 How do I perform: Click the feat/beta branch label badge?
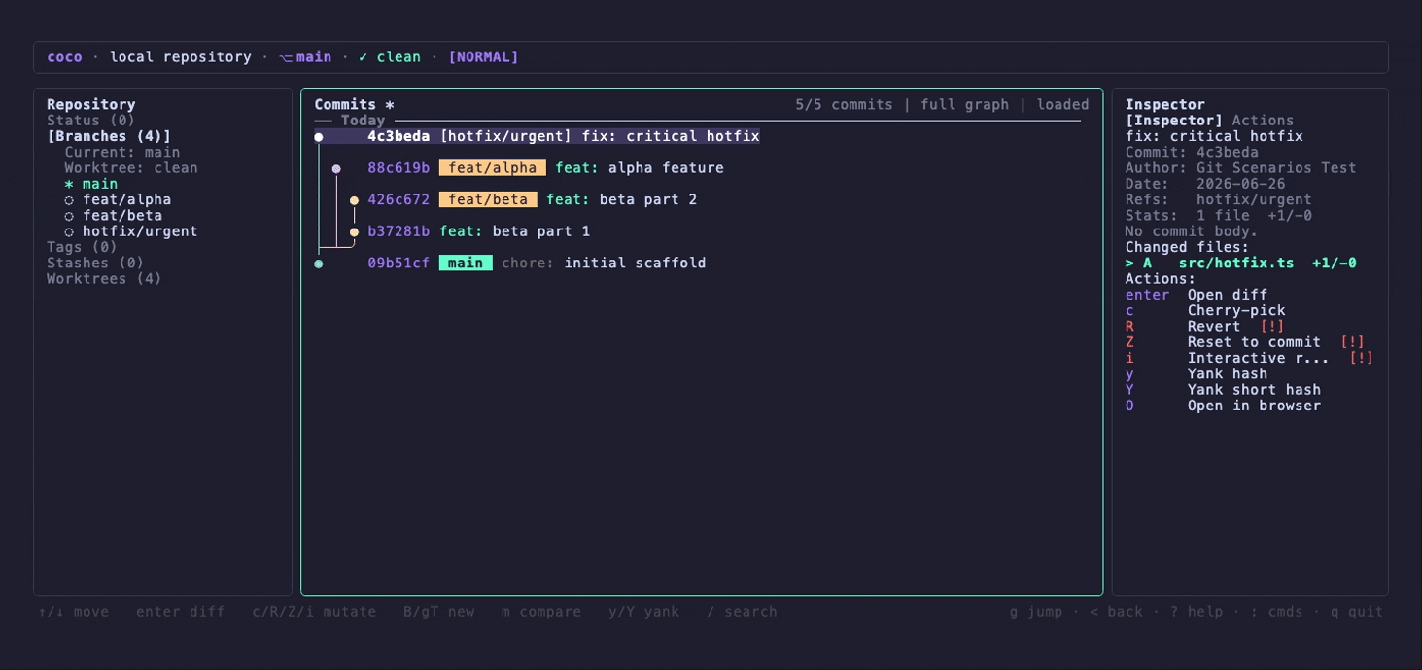[x=488, y=199]
